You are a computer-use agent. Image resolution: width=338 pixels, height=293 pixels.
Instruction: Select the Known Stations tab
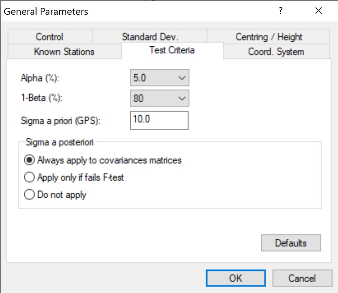click(x=64, y=52)
